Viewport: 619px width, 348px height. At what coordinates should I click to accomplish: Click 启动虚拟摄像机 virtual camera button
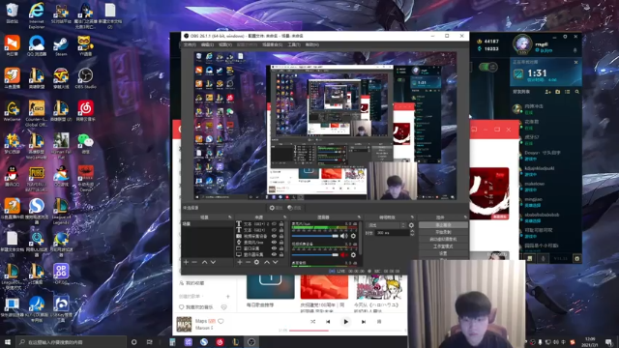(x=443, y=239)
